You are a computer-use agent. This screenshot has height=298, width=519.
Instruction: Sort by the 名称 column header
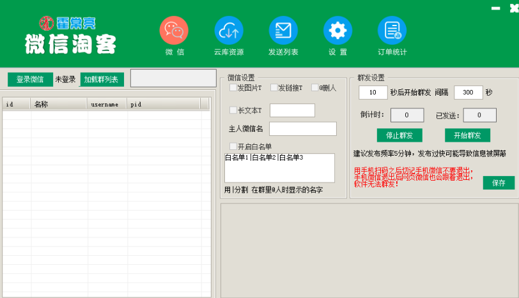tap(59, 105)
